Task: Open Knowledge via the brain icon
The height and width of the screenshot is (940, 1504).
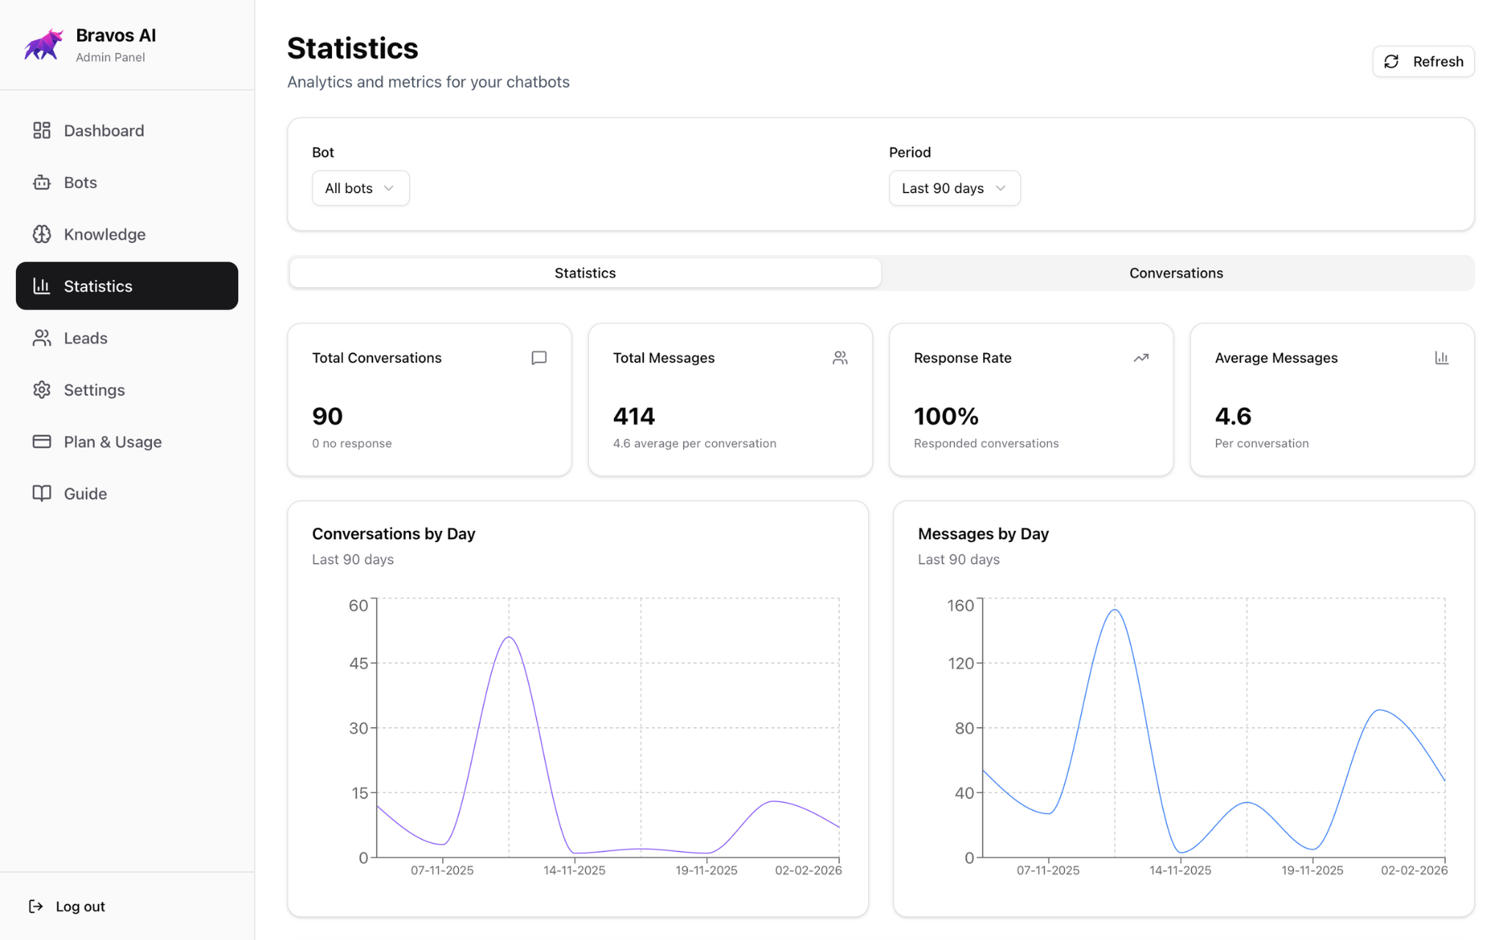Action: click(x=42, y=234)
